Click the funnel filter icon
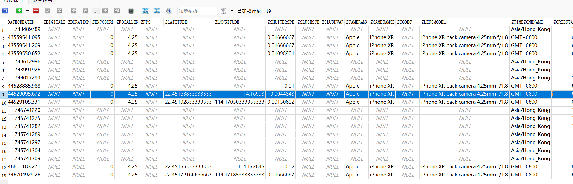This screenshot has height=184, width=573. 223,11
